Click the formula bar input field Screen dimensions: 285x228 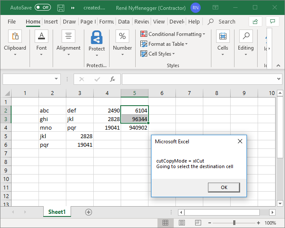point(197,79)
